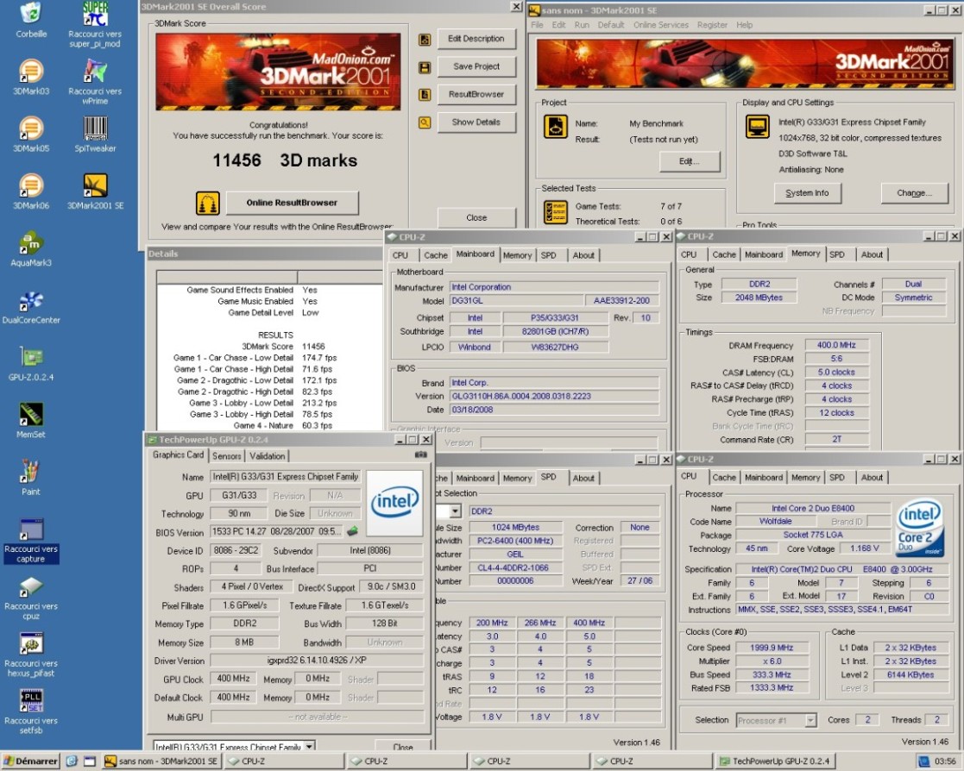Click the Online ResultBrowser button
The width and height of the screenshot is (964, 771).
coord(292,203)
